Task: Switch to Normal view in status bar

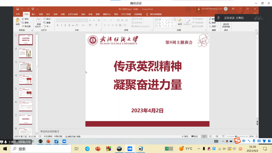Action: pyautogui.click(x=204, y=137)
